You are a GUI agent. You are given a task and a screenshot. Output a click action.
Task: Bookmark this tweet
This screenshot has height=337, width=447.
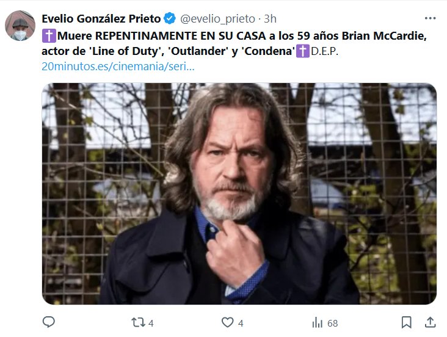pos(406,322)
